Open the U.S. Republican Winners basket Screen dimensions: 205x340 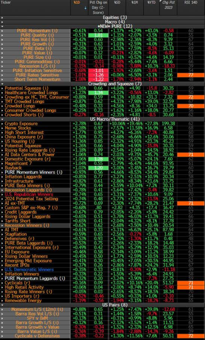(29, 194)
